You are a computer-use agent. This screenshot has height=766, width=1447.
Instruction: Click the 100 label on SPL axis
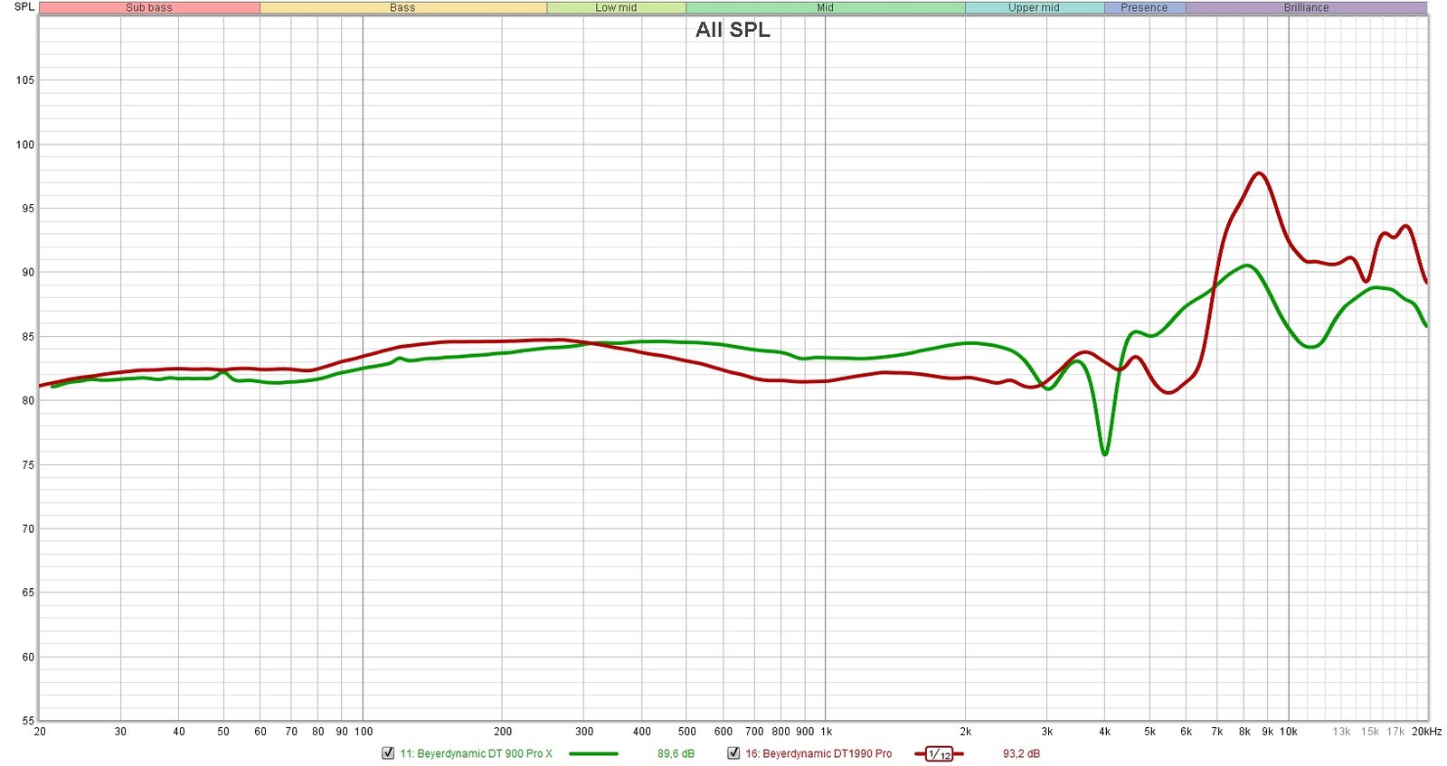24,145
